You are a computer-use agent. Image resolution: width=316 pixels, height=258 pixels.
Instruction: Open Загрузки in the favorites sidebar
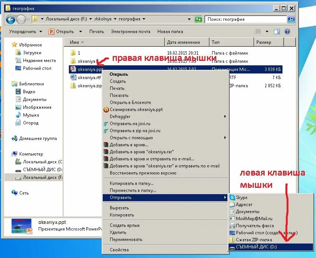(x=32, y=53)
